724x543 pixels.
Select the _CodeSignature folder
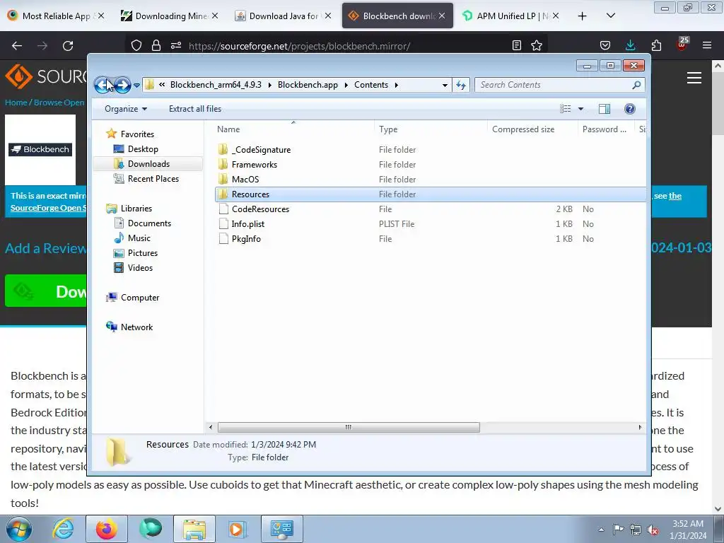point(262,150)
